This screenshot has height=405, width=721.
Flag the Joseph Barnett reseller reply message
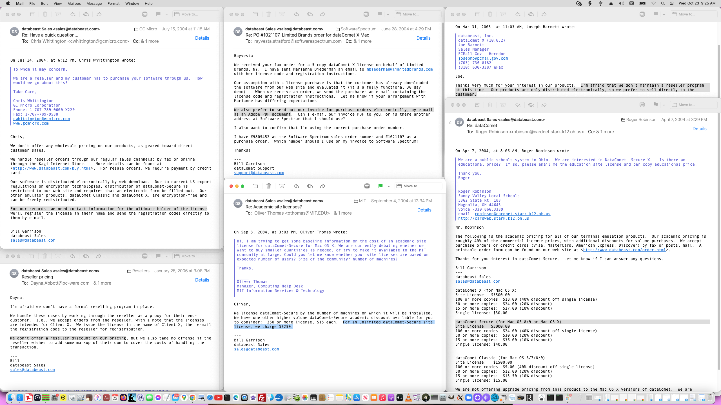tap(656, 14)
